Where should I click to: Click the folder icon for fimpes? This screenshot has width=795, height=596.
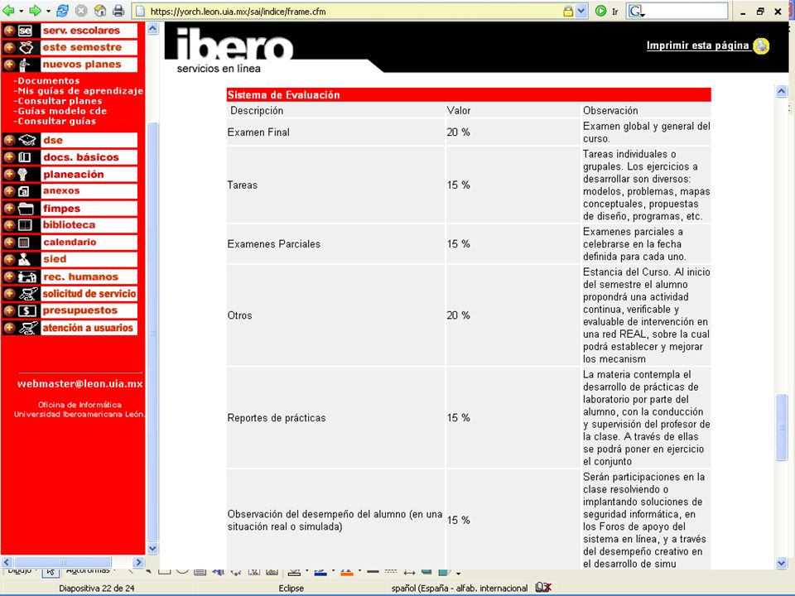click(26, 209)
